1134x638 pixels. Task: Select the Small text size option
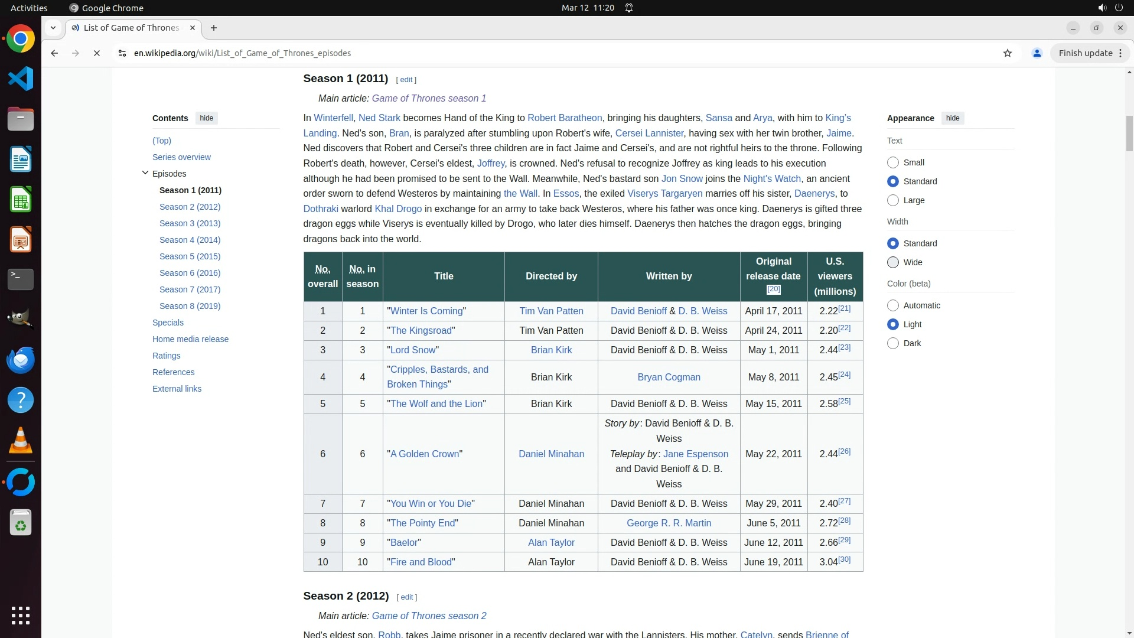click(x=893, y=162)
